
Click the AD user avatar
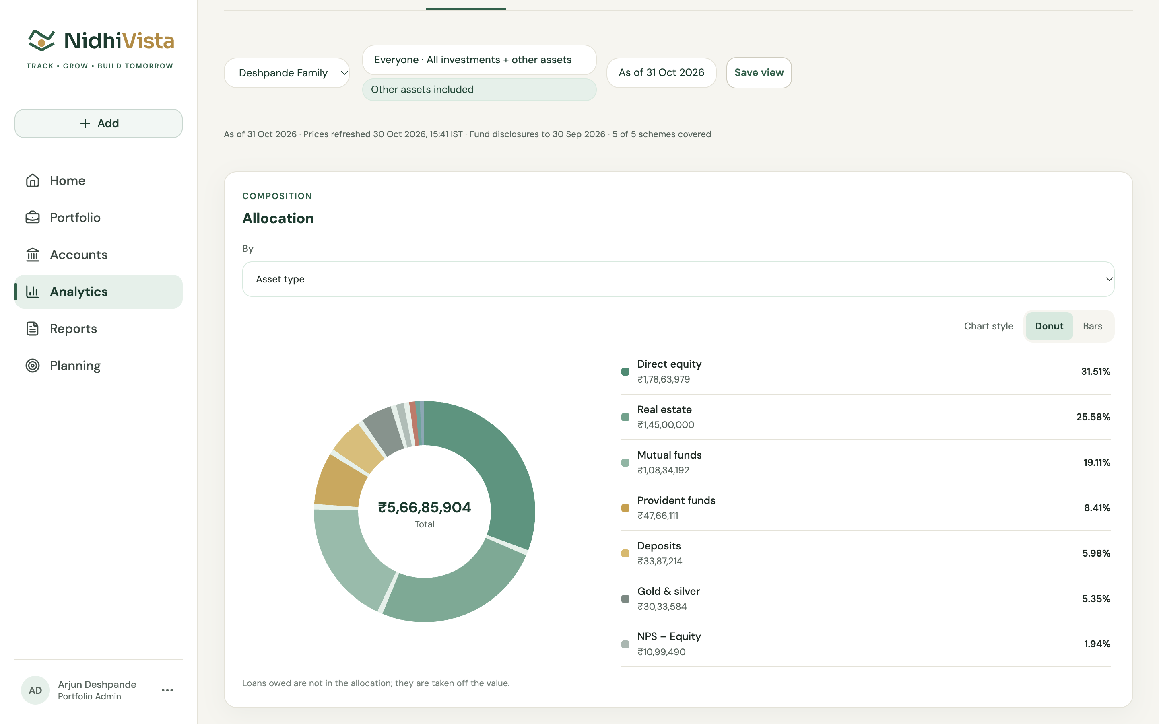pos(35,690)
